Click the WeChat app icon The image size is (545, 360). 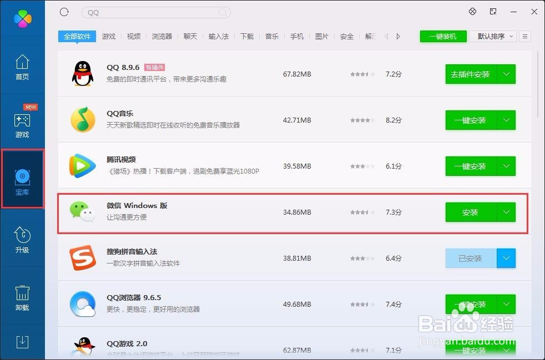[82, 211]
